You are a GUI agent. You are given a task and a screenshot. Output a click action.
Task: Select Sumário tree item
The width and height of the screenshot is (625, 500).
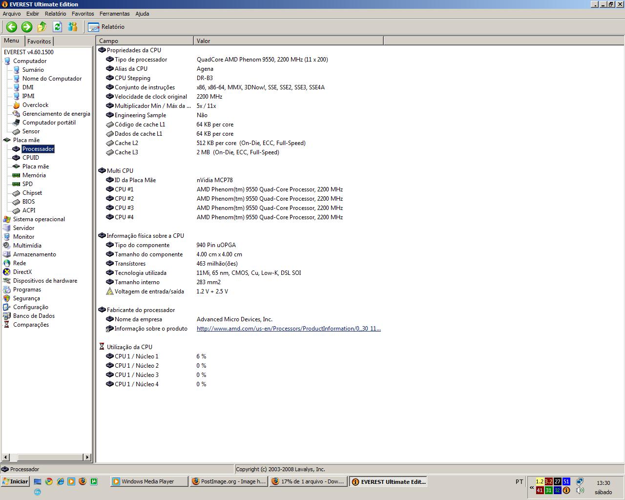[33, 70]
